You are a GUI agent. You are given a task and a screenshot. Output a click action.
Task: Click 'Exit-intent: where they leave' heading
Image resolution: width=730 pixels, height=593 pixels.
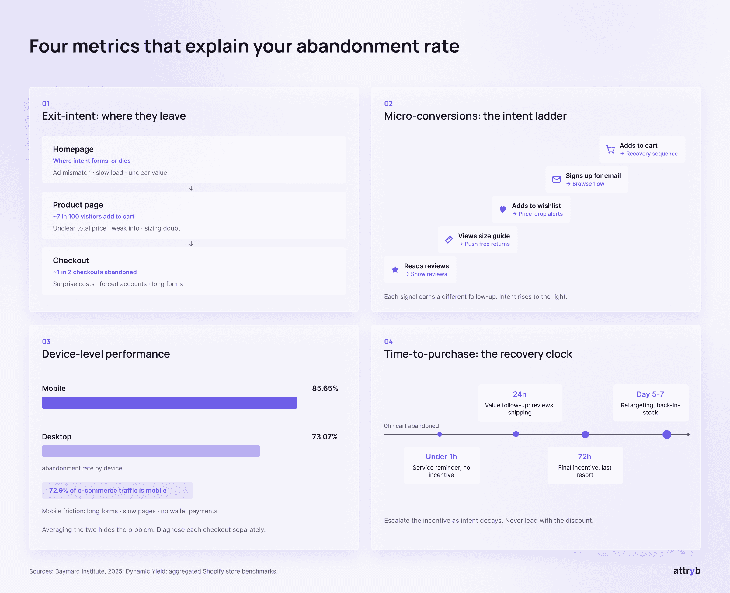114,116
